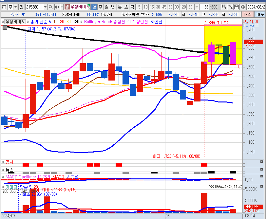Viewport: 266px width, 219px height.
Task: Open the 주 market type dropdown
Action: 15,7
